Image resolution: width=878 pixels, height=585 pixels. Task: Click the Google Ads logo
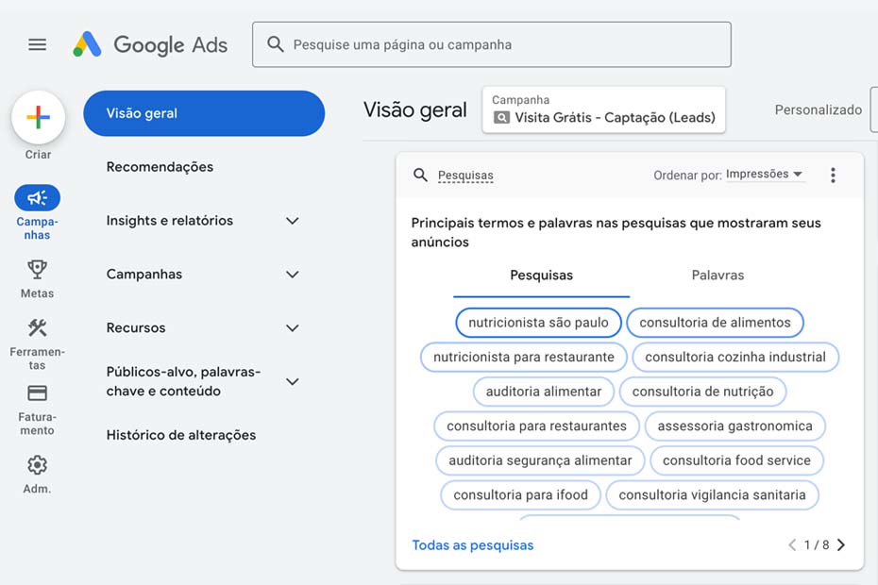click(x=150, y=44)
